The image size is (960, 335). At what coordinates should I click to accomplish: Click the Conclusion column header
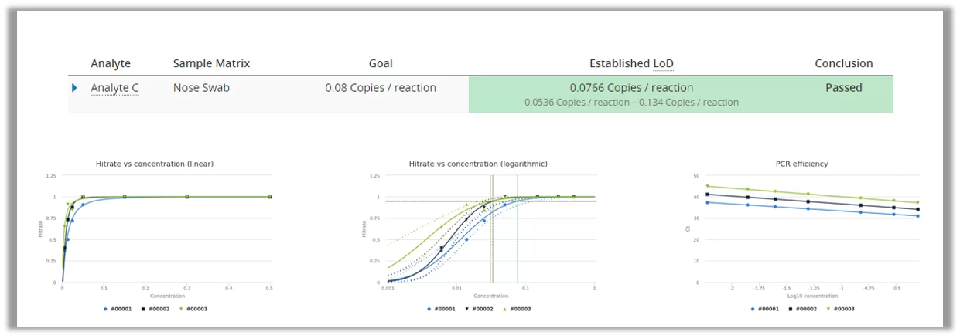[x=843, y=64]
